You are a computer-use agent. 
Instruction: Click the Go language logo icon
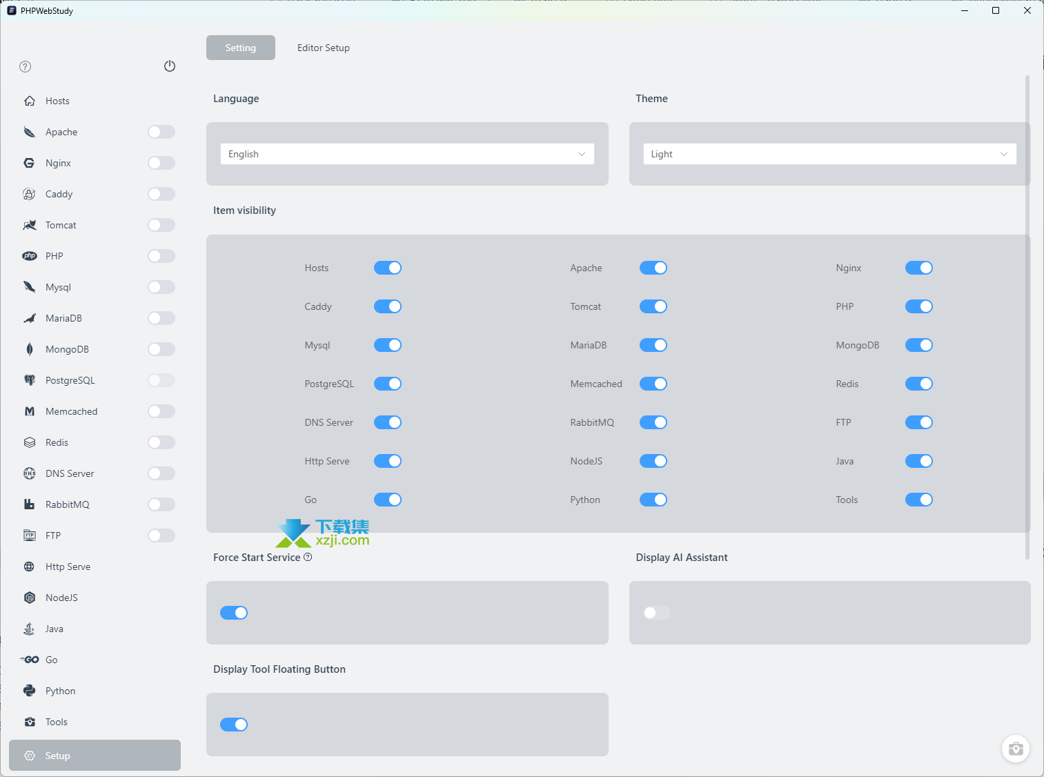(30, 660)
